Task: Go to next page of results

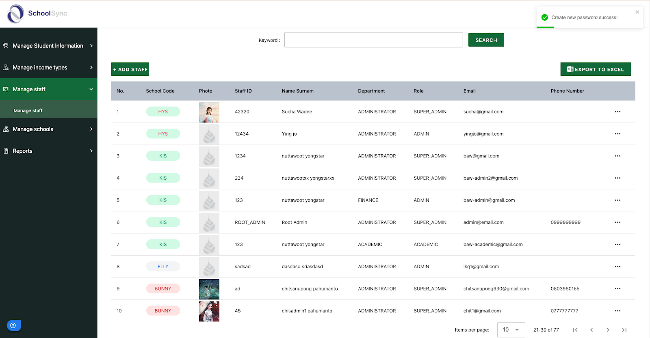Action: (608, 330)
